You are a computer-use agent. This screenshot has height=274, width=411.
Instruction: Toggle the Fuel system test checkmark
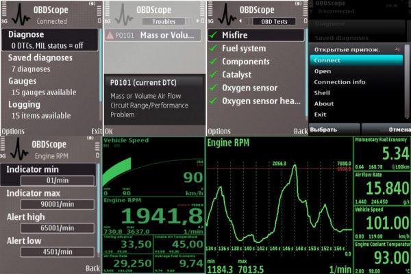coord(214,48)
